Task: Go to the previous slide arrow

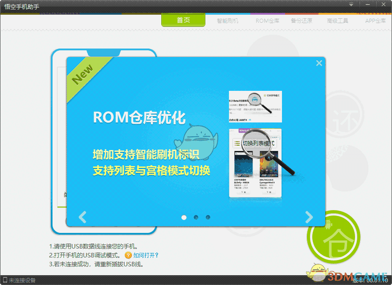Action: point(82,217)
